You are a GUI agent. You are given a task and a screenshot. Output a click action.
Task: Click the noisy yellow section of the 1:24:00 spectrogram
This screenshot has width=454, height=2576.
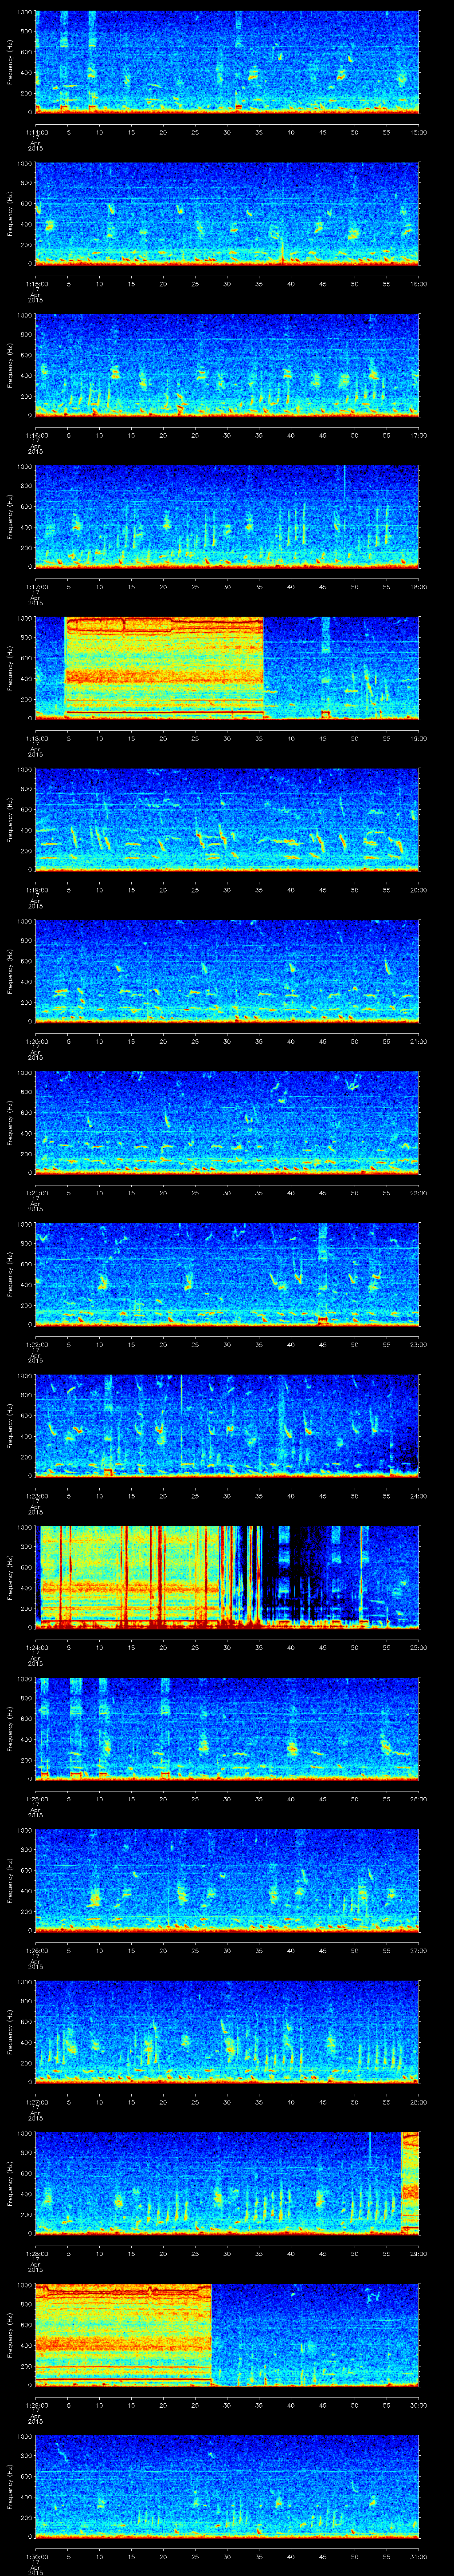pyautogui.click(x=130, y=1577)
